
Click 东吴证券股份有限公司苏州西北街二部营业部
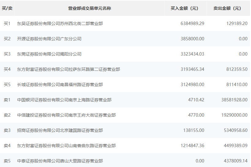pos(60,24)
